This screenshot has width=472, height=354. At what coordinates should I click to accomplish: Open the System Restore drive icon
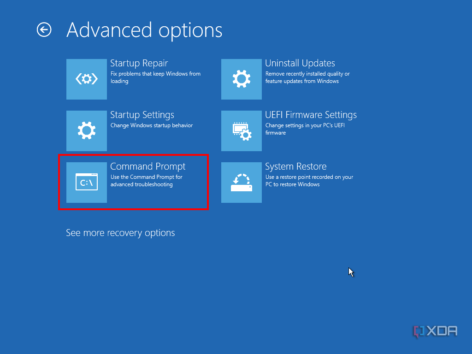(242, 183)
